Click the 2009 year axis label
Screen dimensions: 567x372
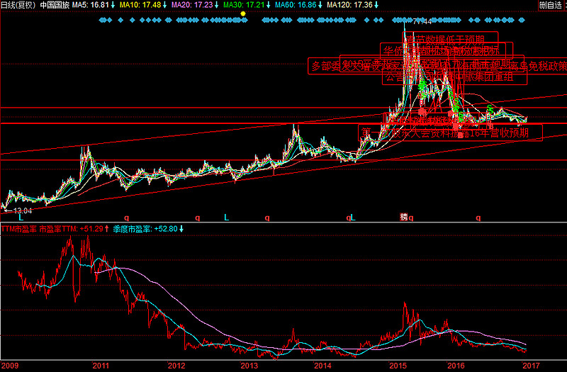pyautogui.click(x=10, y=366)
